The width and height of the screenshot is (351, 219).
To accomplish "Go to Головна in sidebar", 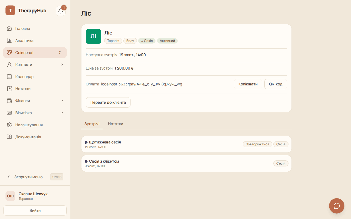I will tap(35, 28).
